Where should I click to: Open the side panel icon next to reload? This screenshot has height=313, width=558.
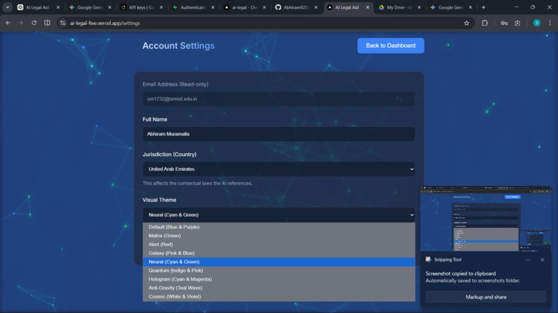47,23
